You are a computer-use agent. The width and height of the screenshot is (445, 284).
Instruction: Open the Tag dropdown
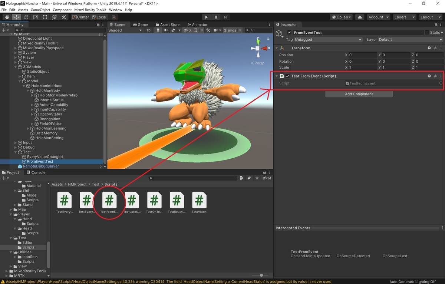point(328,40)
